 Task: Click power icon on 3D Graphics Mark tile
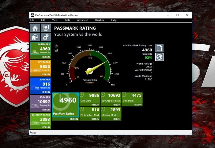(x=103, y=94)
